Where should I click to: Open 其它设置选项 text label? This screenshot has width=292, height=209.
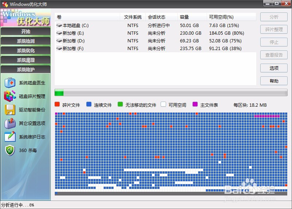pos(32,123)
